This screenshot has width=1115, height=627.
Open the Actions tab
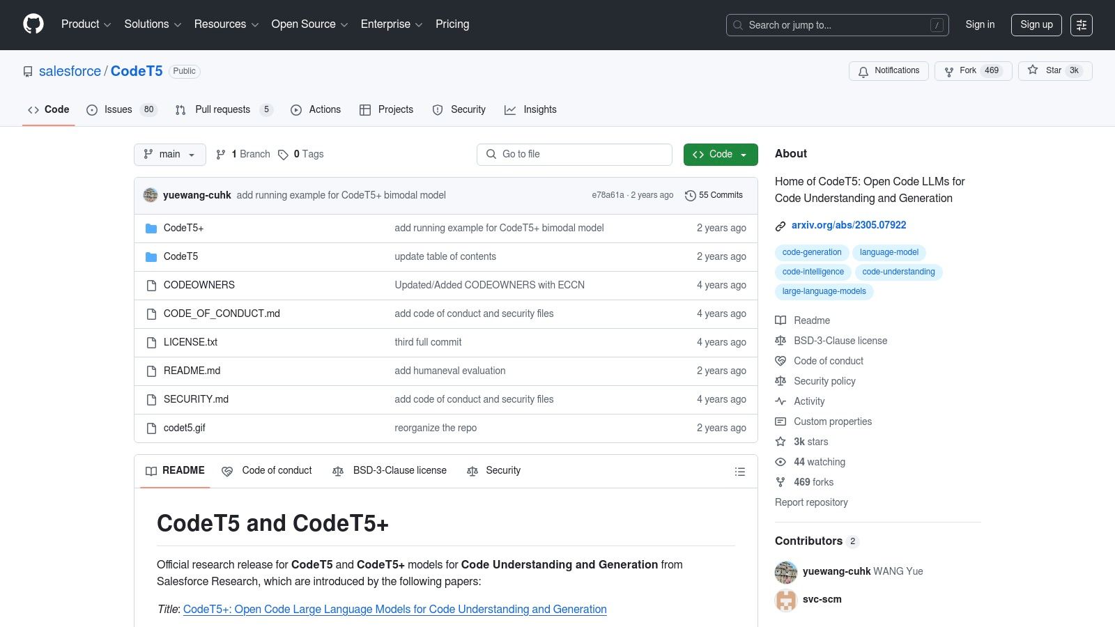click(316, 109)
